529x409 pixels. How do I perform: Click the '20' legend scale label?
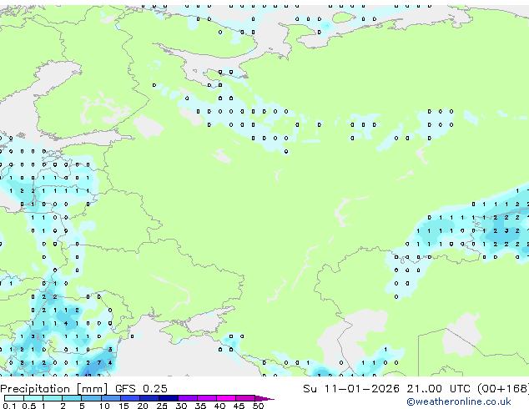click(x=143, y=406)
